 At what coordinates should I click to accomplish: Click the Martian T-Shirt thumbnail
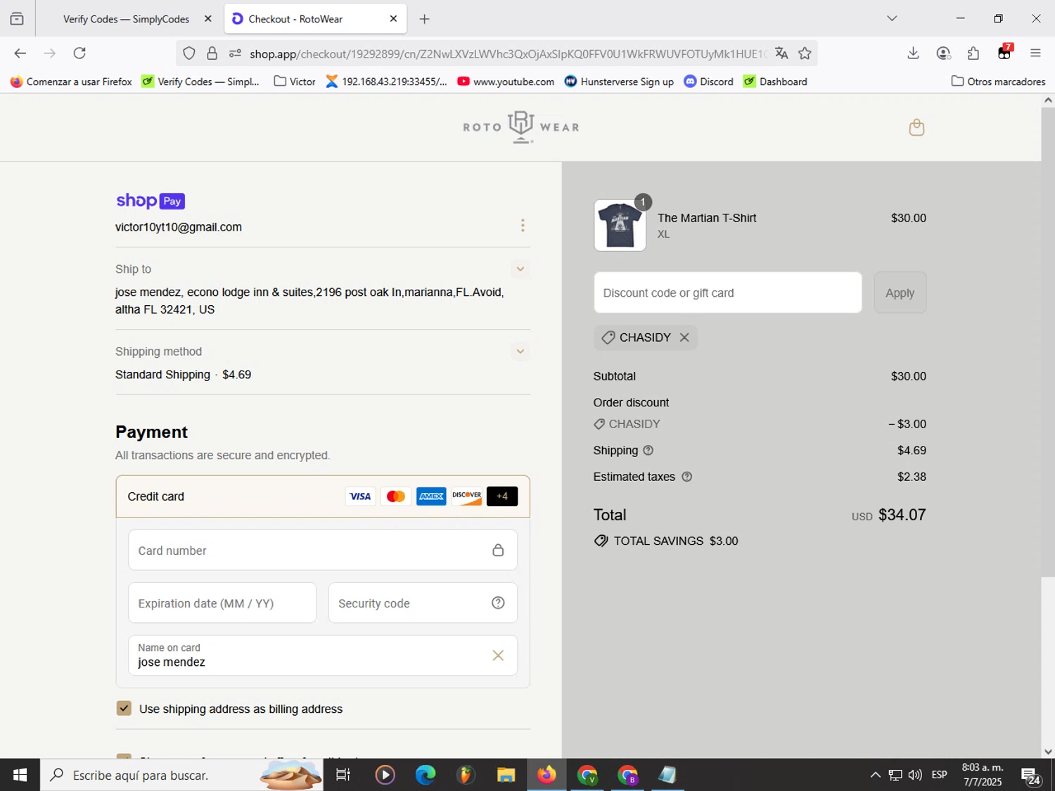(620, 225)
